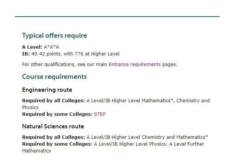Viewport: 228px width, 163px height.
Task: Click the Typical offers require heading
Action: click(54, 36)
